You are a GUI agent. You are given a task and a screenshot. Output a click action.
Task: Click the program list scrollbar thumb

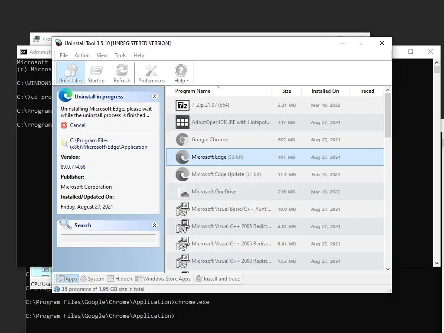tap(388, 115)
